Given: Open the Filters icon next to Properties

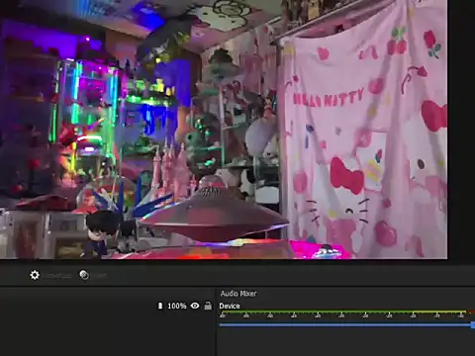Looking at the screenshot, I should [84, 275].
